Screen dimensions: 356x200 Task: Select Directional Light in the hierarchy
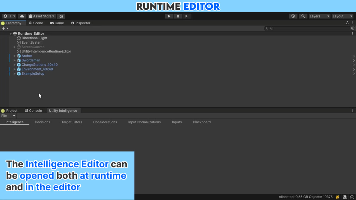click(34, 38)
